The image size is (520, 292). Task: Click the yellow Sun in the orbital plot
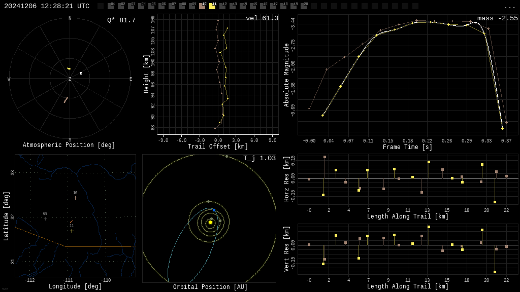point(210,223)
